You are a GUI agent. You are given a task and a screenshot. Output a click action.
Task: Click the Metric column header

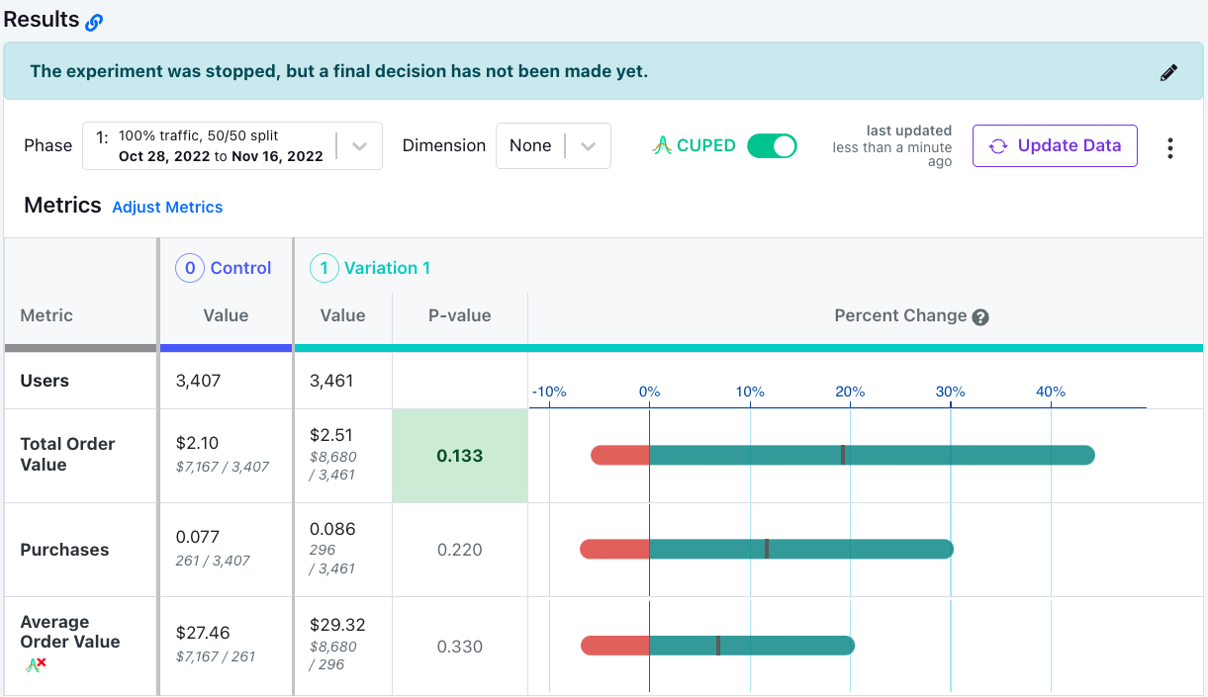pos(46,315)
